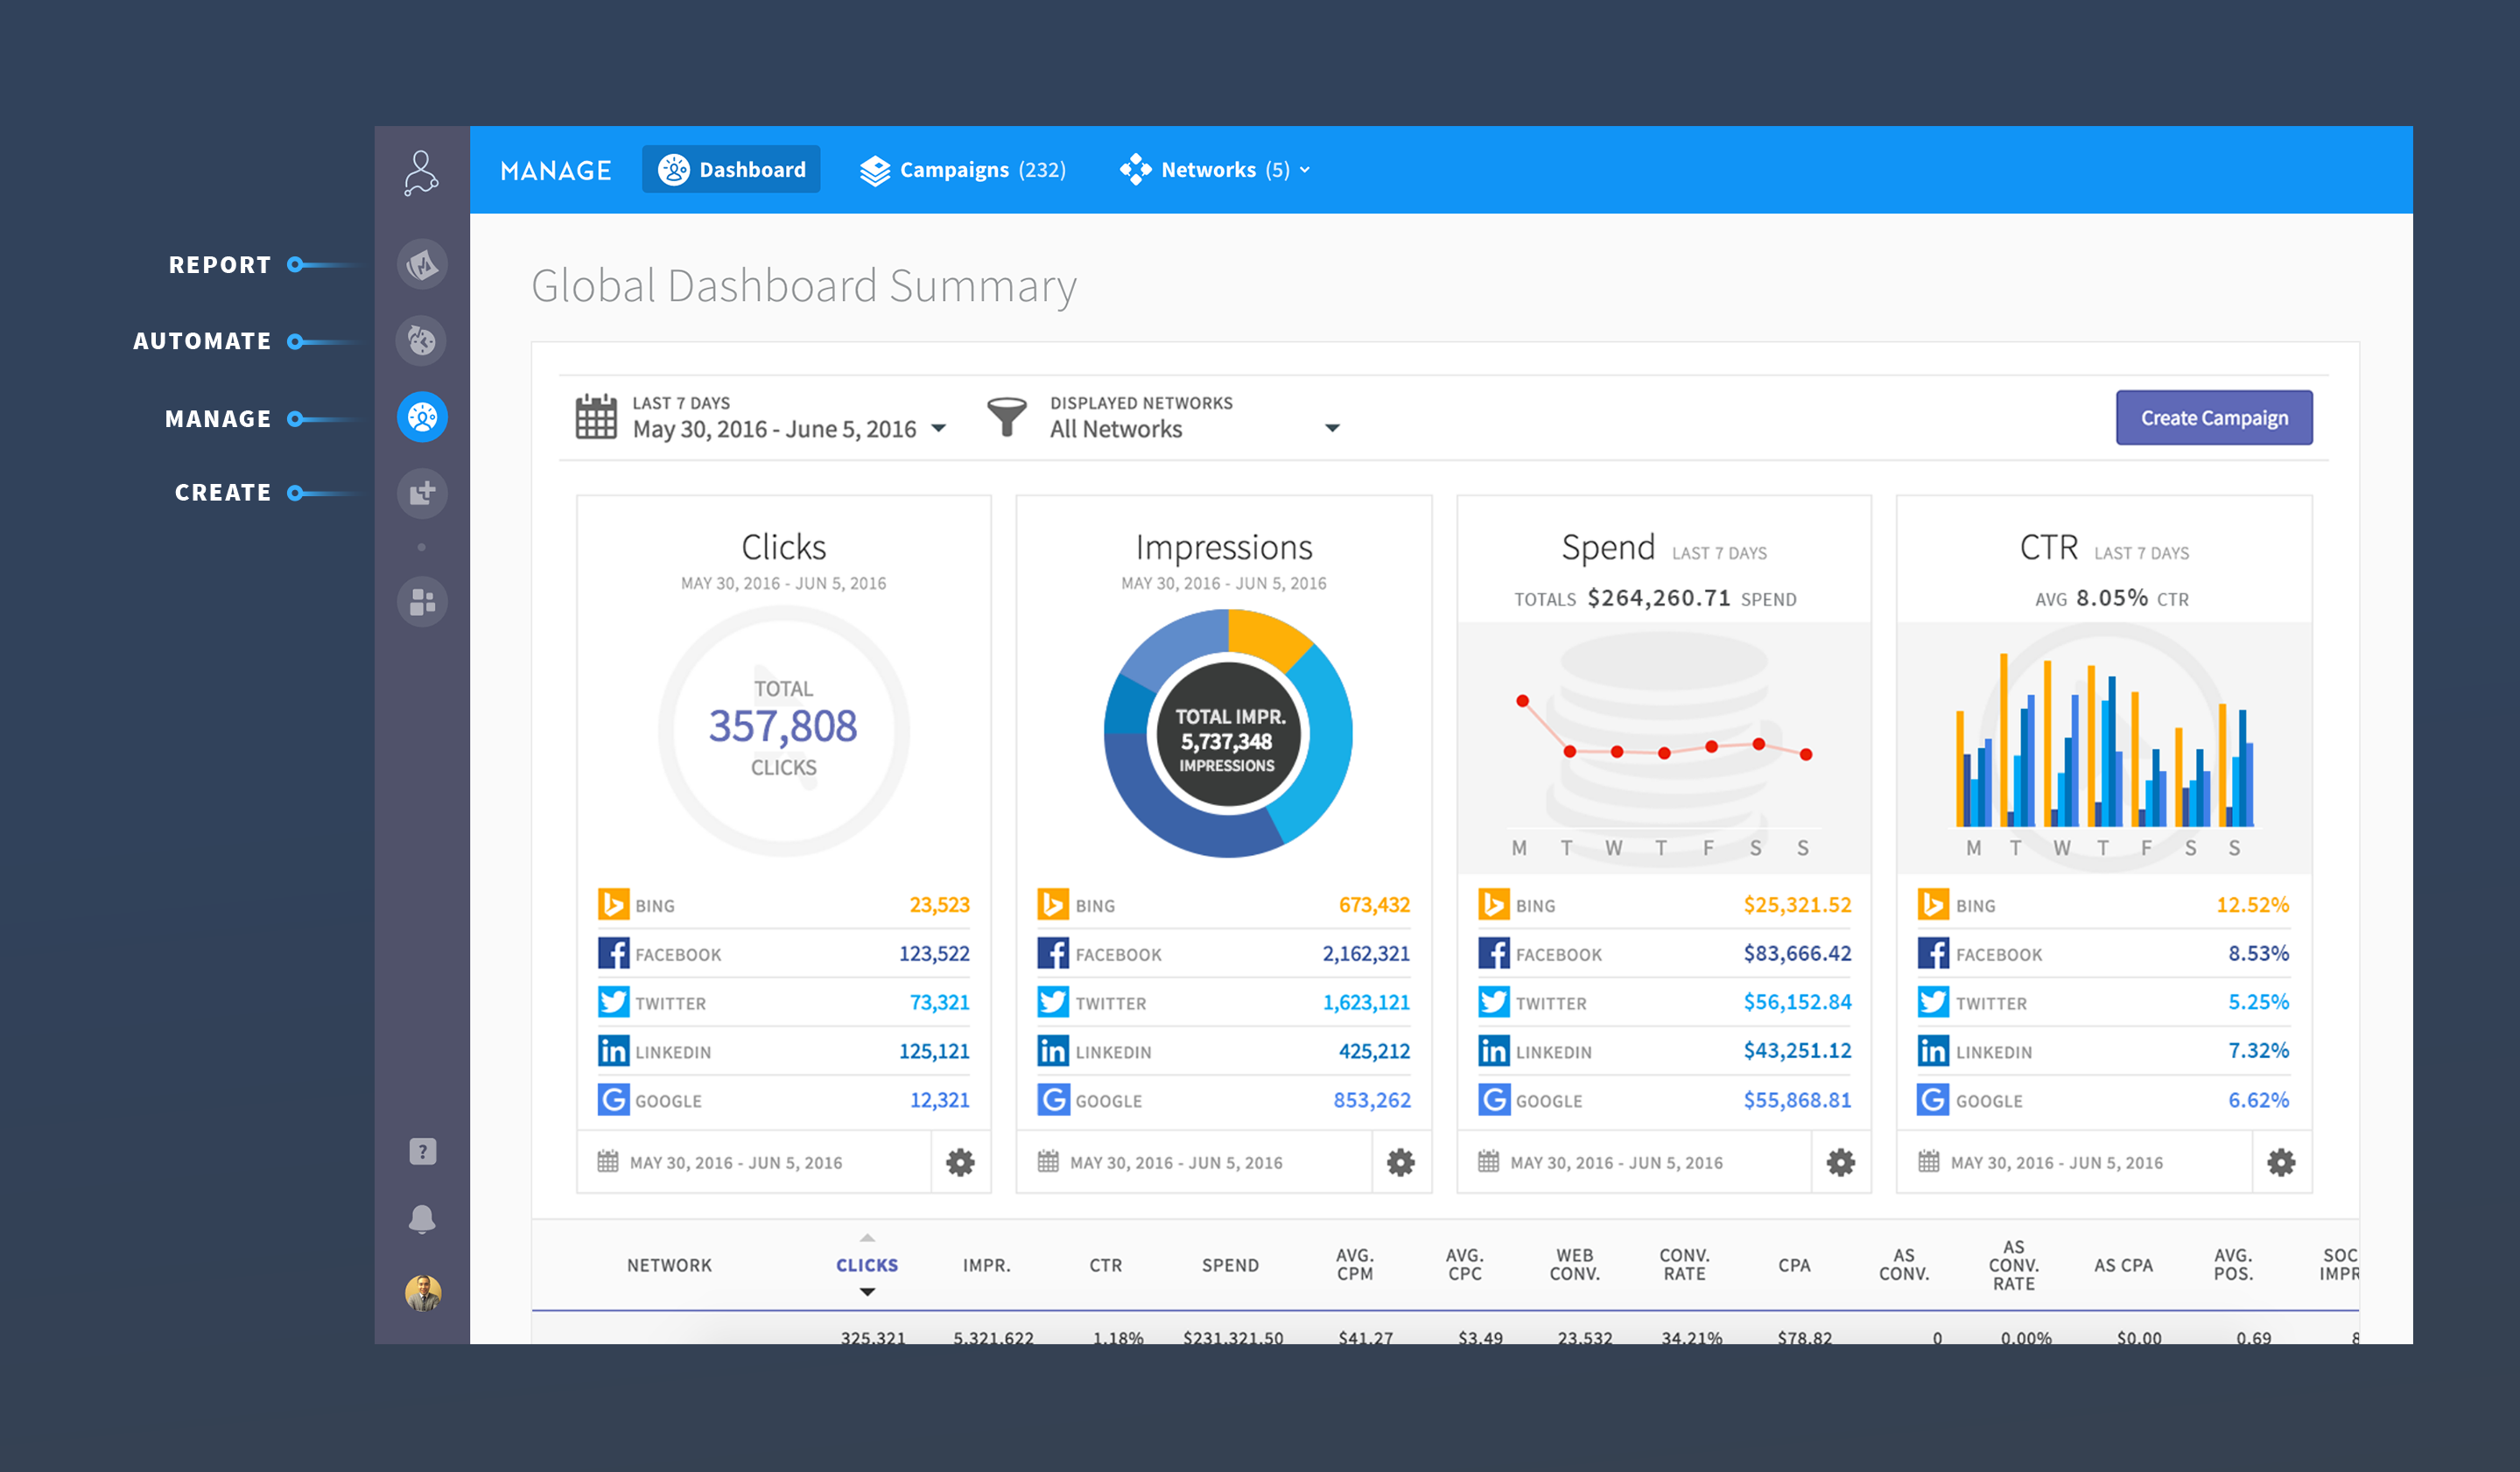Open the Report section in sidebar
2520x1472 pixels.
tap(422, 265)
